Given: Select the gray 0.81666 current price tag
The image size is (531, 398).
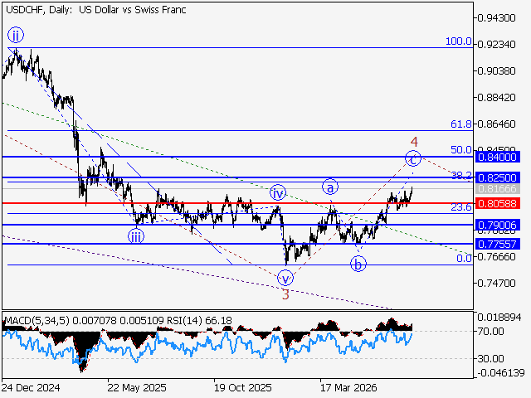Looking at the screenshot, I should pyautogui.click(x=498, y=189).
